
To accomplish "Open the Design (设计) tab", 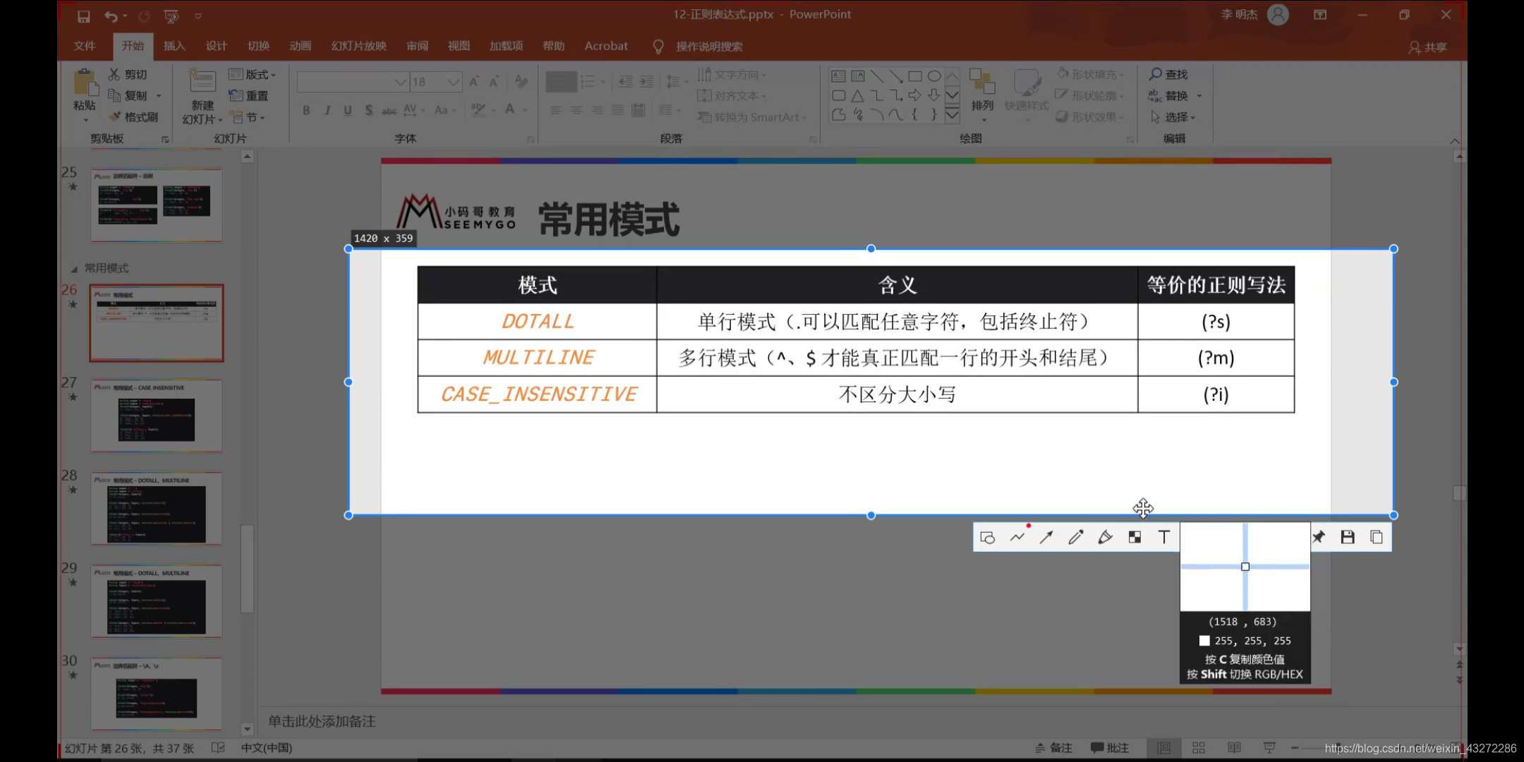I will pyautogui.click(x=216, y=46).
